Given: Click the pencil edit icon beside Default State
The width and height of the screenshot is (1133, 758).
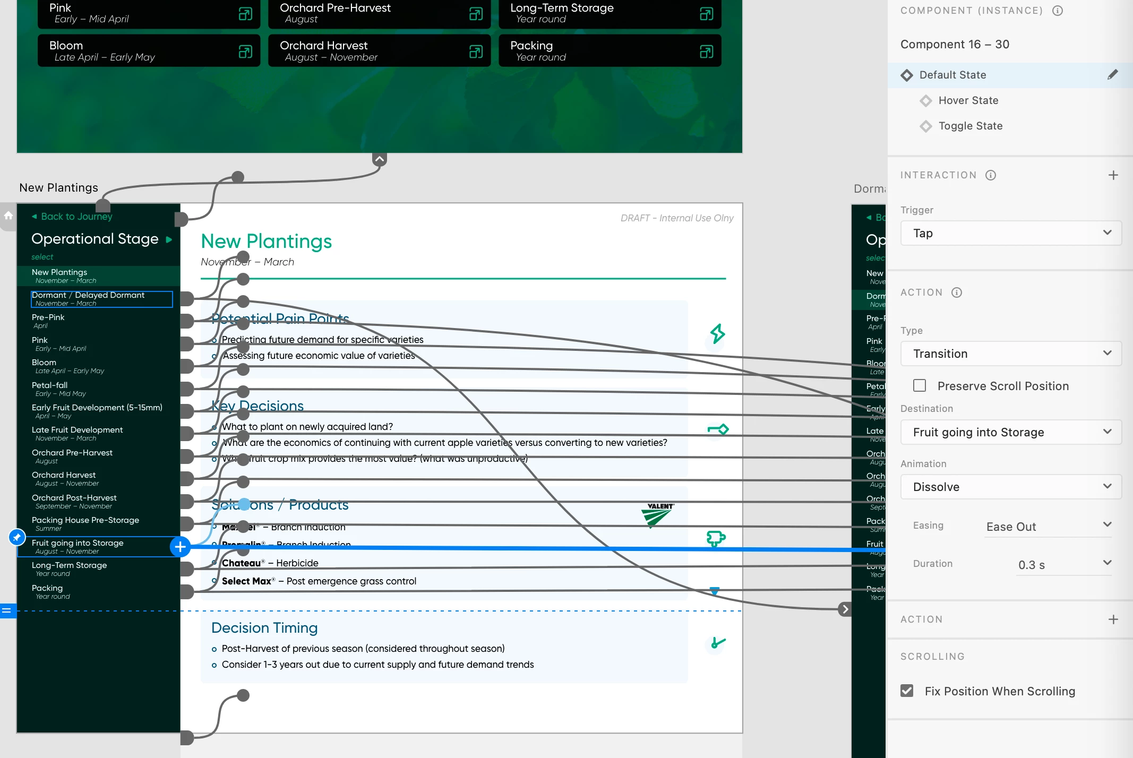Looking at the screenshot, I should pyautogui.click(x=1112, y=75).
